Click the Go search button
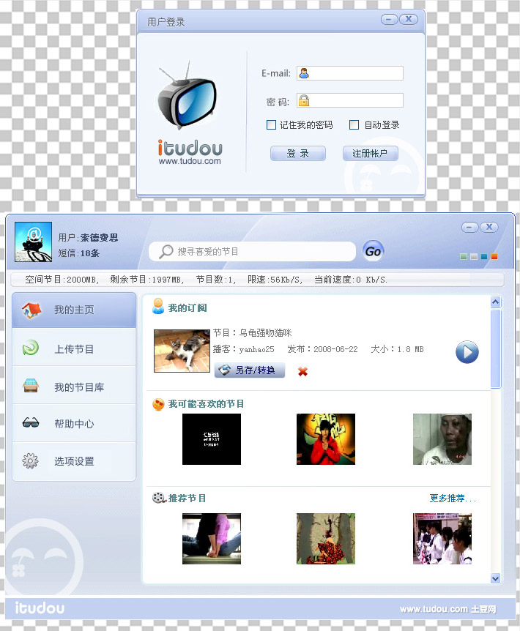This screenshot has width=520, height=631. pos(373,252)
